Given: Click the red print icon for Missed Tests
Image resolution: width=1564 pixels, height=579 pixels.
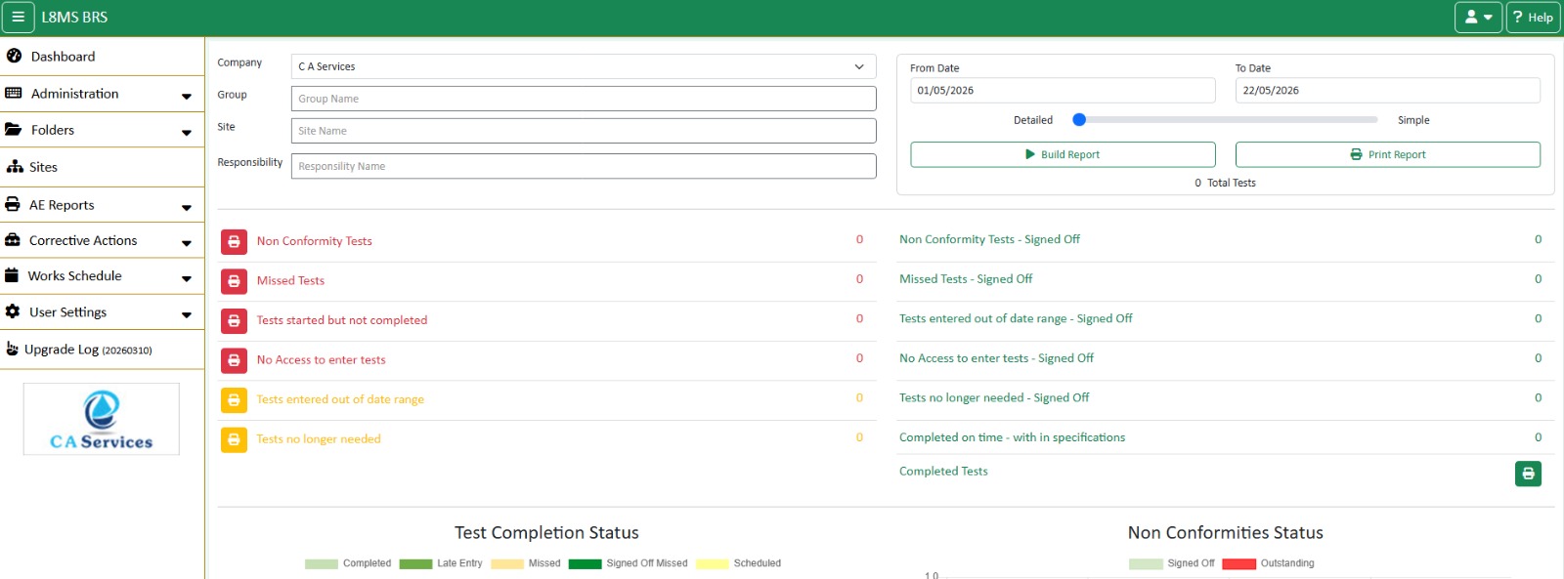Looking at the screenshot, I should pos(234,281).
